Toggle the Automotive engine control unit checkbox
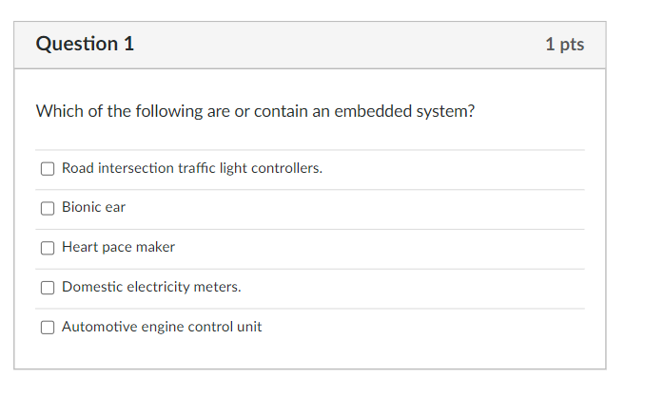645x396 pixels. (x=48, y=328)
